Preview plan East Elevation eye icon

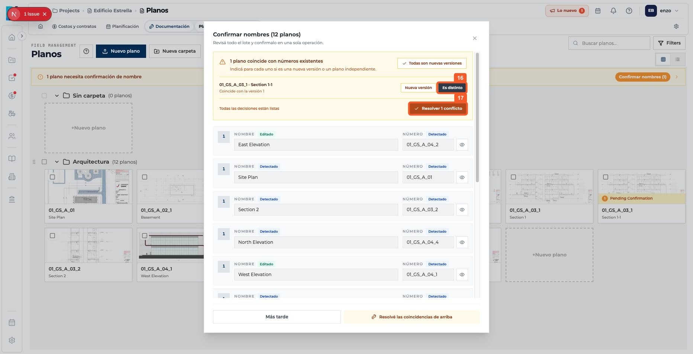(462, 145)
